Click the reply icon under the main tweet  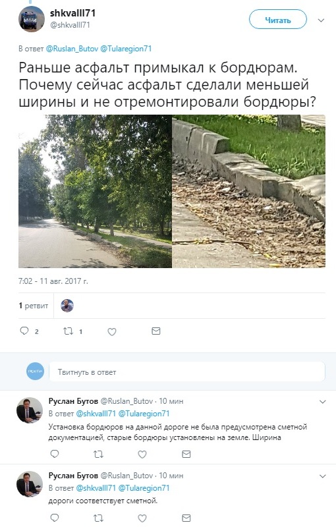pyautogui.click(x=24, y=331)
